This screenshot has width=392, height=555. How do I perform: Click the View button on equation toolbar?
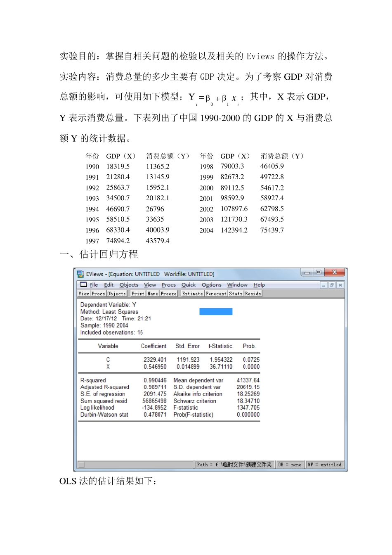84,294
